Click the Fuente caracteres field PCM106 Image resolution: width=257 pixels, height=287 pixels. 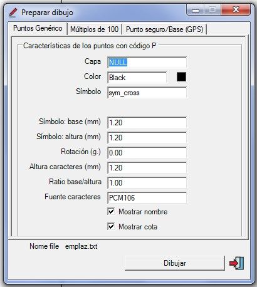click(x=147, y=198)
